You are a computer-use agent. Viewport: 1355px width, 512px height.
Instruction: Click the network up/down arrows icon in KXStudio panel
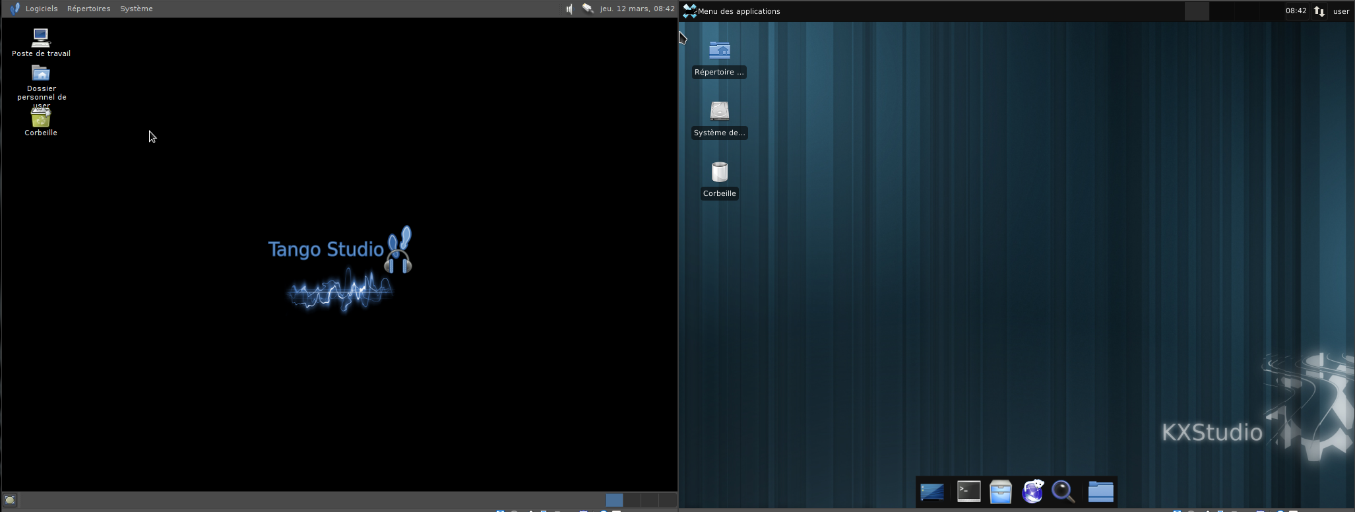tap(1319, 11)
